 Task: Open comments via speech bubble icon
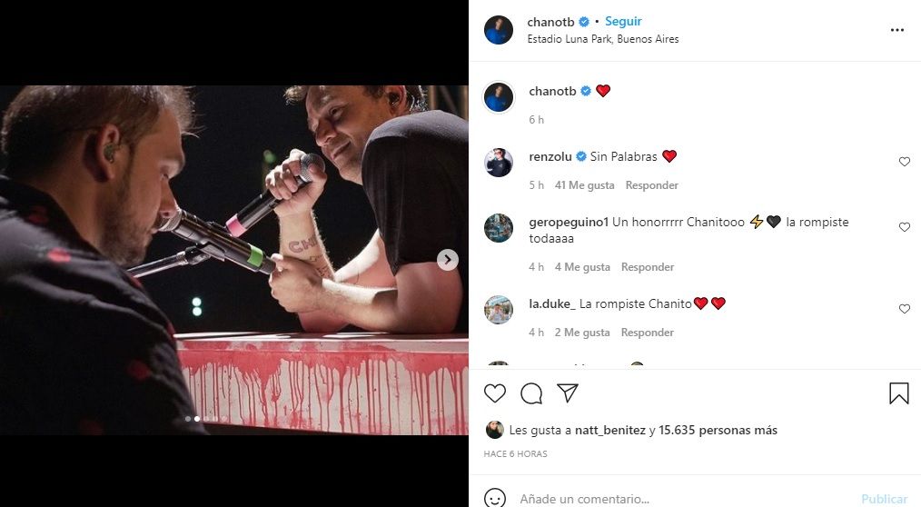(x=531, y=393)
